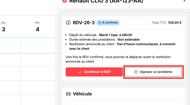
Task: Click the car icon next to Véhicule
Action: 68,94
